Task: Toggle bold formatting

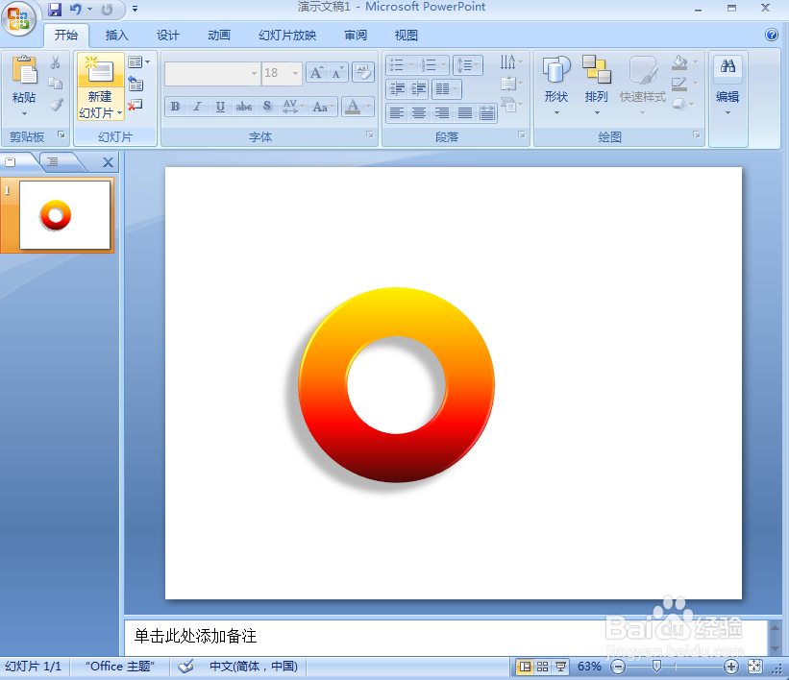Action: pyautogui.click(x=175, y=107)
